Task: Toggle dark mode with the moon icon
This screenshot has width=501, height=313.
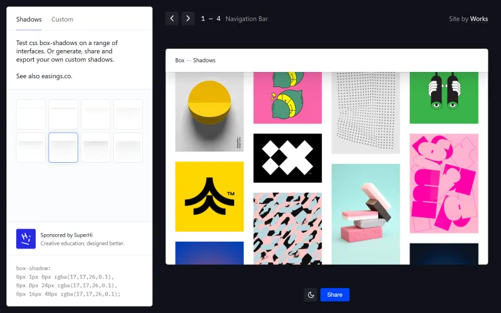Action: click(x=311, y=295)
